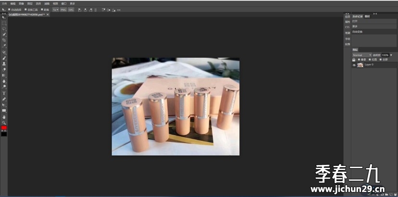
Task: Click the black background color swatch
Action: tap(4, 134)
